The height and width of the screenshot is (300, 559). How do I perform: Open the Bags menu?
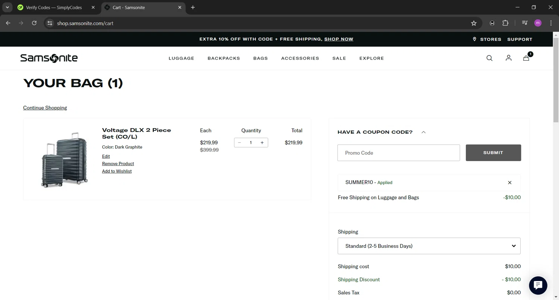tap(260, 58)
